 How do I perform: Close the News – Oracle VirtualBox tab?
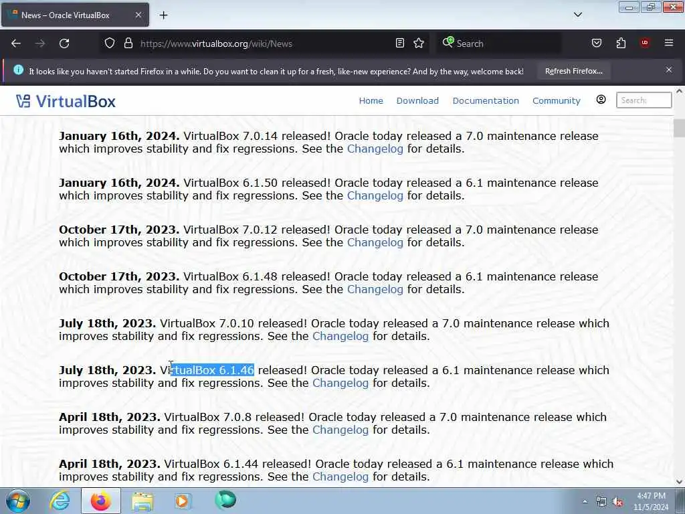tap(138, 15)
